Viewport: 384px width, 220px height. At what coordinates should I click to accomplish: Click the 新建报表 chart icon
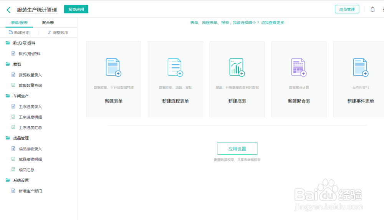point(237,67)
